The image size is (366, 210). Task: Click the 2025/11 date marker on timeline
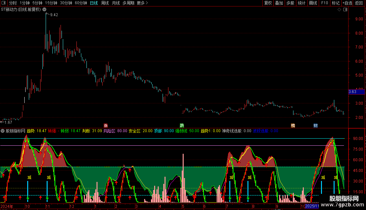click(312, 206)
